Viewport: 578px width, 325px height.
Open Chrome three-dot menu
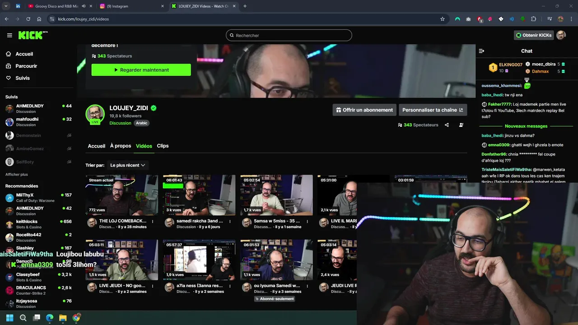click(570, 19)
